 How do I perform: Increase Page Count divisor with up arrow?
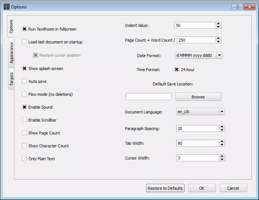[218, 38]
